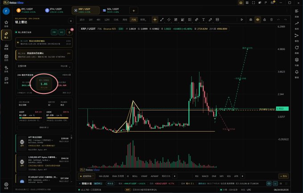The width and height of the screenshot is (303, 193).
Task: Open the last timeframe dropdown
Action: (x=143, y=20)
